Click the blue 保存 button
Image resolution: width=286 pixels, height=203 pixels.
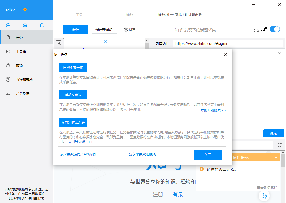point(76,29)
